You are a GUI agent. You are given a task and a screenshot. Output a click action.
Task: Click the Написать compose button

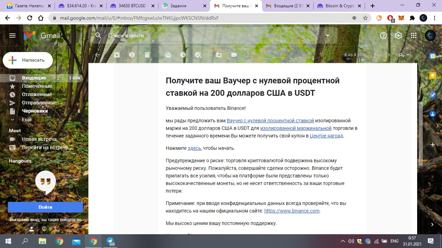click(28, 60)
